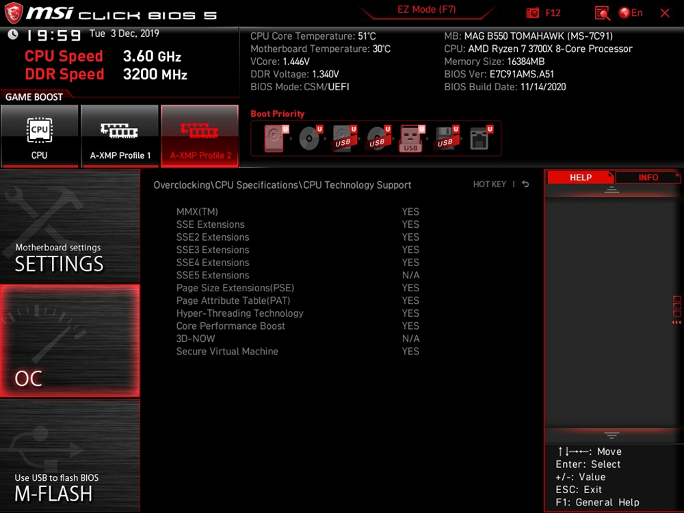The width and height of the screenshot is (684, 513).
Task: Close the BIOS with the X button
Action: coord(665,13)
